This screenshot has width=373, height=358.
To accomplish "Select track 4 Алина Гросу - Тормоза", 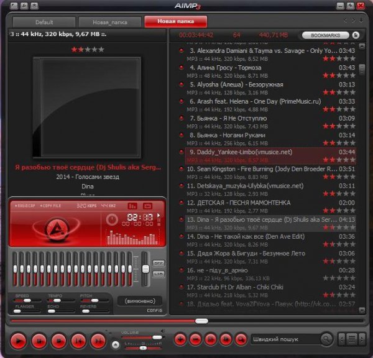I will 270,71.
